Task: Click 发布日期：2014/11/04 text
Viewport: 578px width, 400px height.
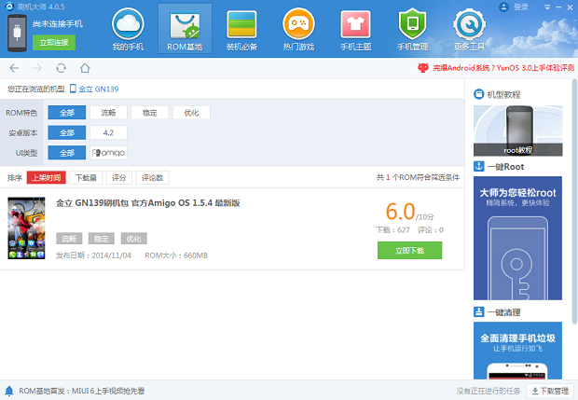Action: [x=93, y=255]
